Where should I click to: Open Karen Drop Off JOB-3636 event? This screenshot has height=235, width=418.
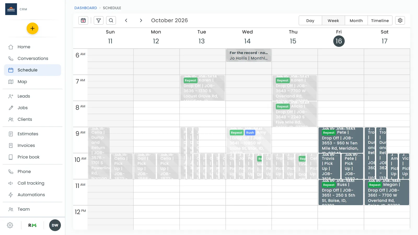point(202,88)
